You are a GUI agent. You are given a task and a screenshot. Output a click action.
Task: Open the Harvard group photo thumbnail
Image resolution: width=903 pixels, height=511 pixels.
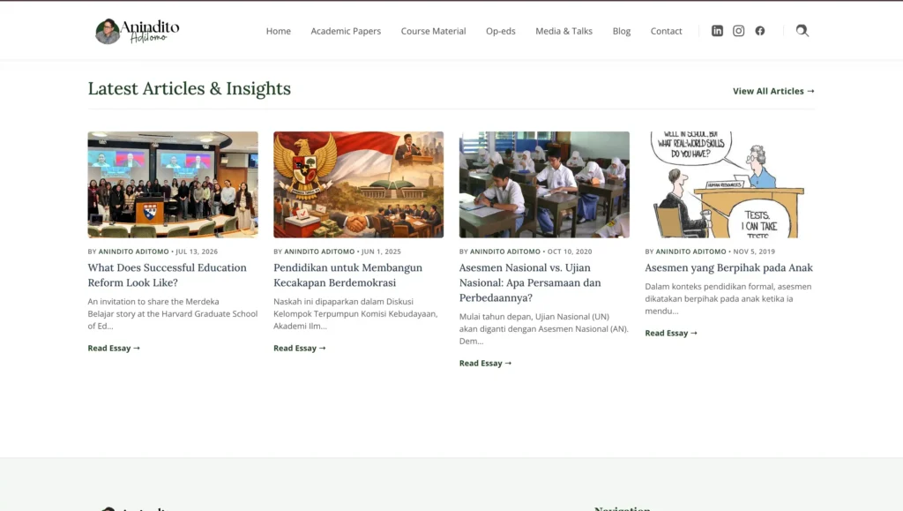point(173,184)
